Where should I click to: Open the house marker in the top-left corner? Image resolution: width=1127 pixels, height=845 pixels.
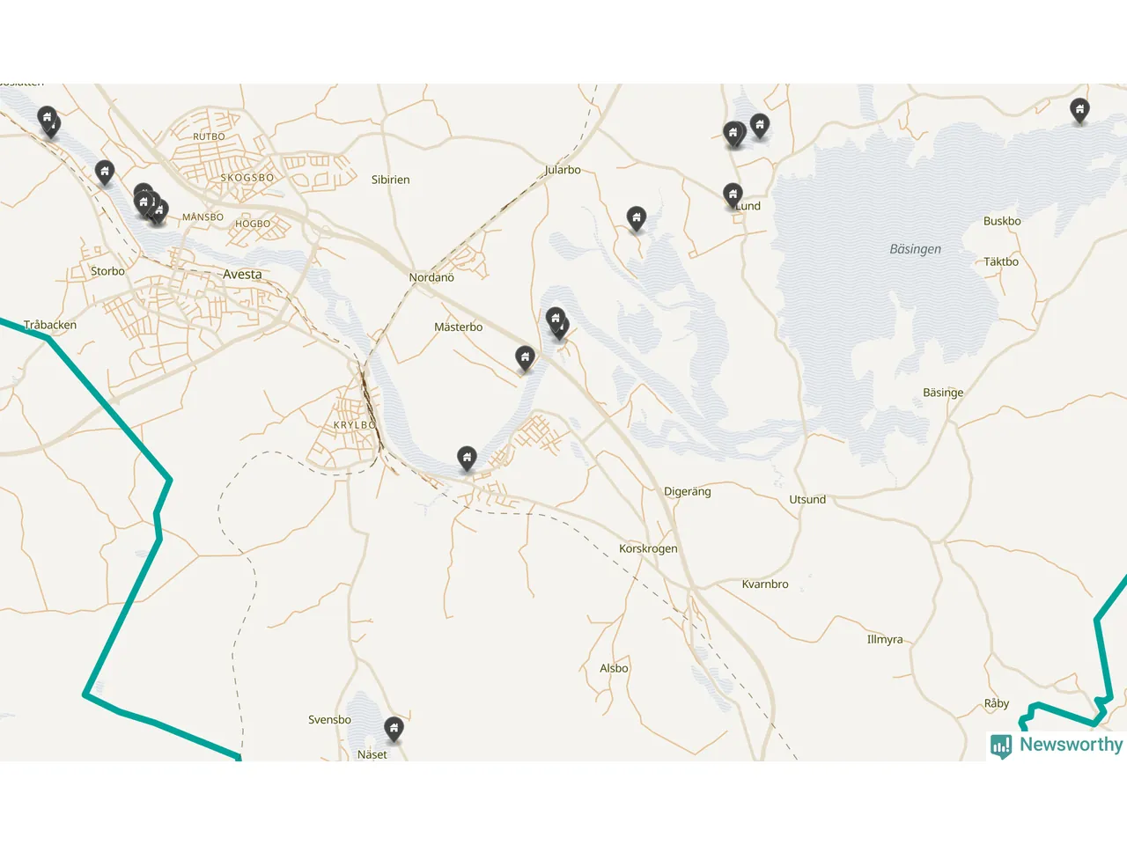[x=48, y=121]
